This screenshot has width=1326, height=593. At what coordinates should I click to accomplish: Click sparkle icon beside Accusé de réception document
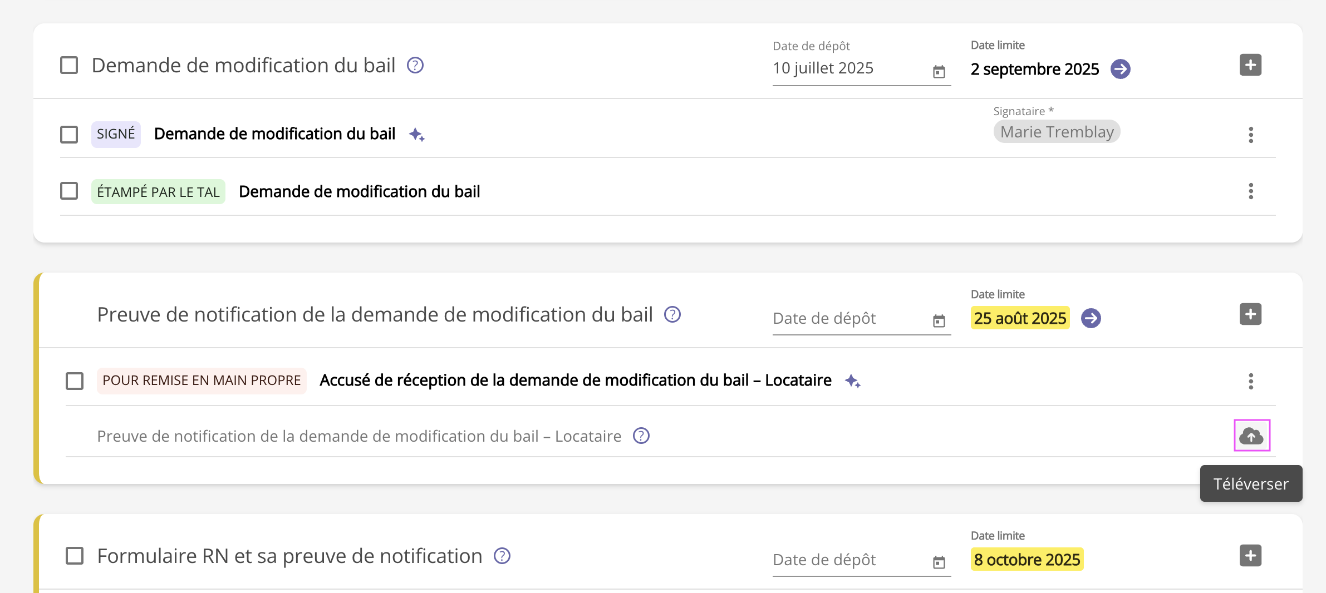tap(852, 381)
